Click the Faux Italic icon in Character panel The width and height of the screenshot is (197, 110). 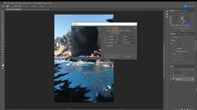[x=174, y=25]
